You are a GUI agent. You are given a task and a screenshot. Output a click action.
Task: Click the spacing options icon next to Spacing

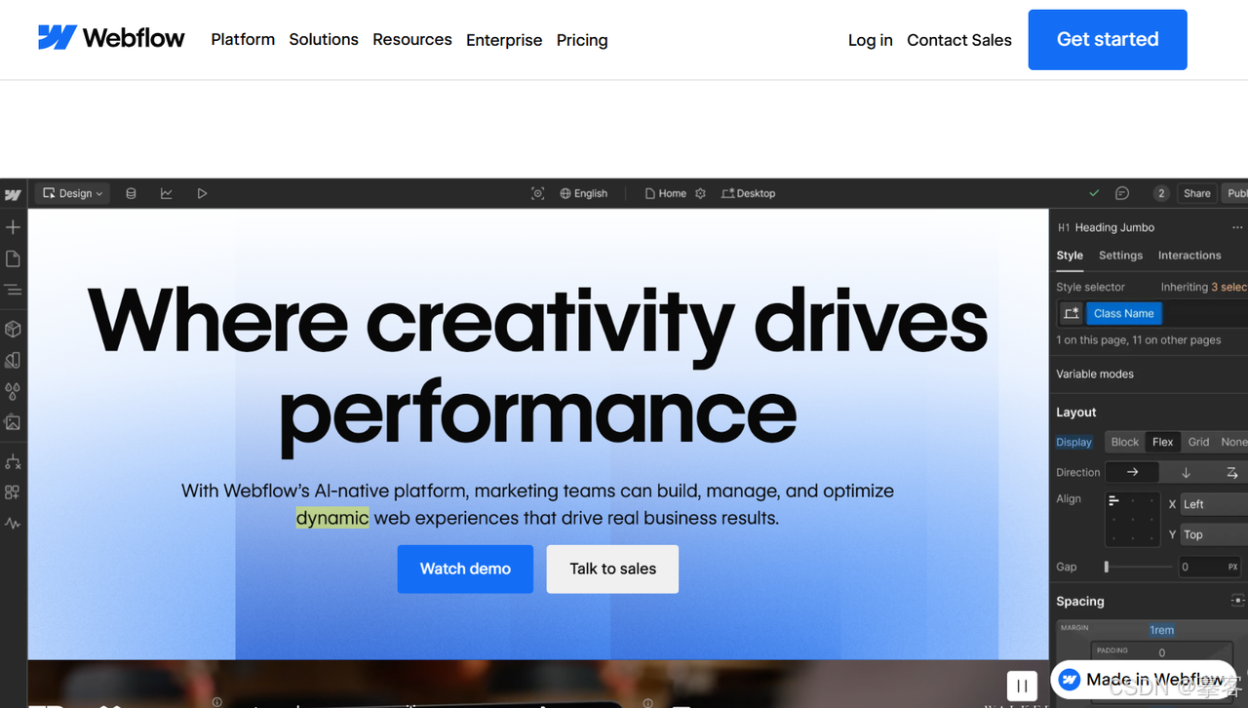1238,601
